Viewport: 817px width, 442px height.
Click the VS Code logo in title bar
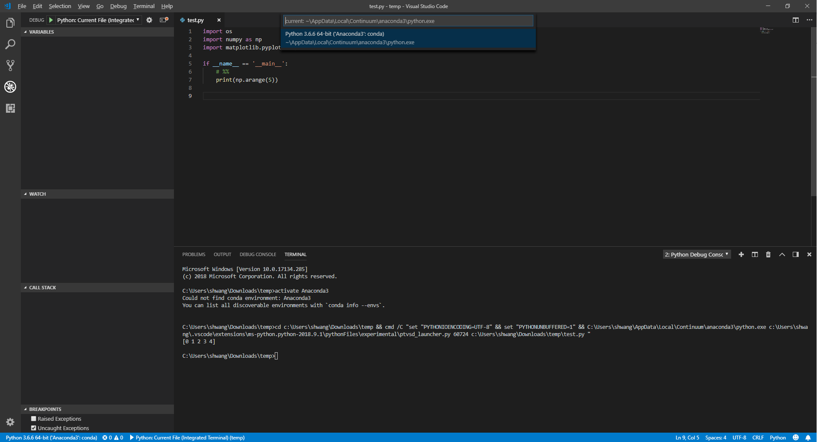coord(7,6)
